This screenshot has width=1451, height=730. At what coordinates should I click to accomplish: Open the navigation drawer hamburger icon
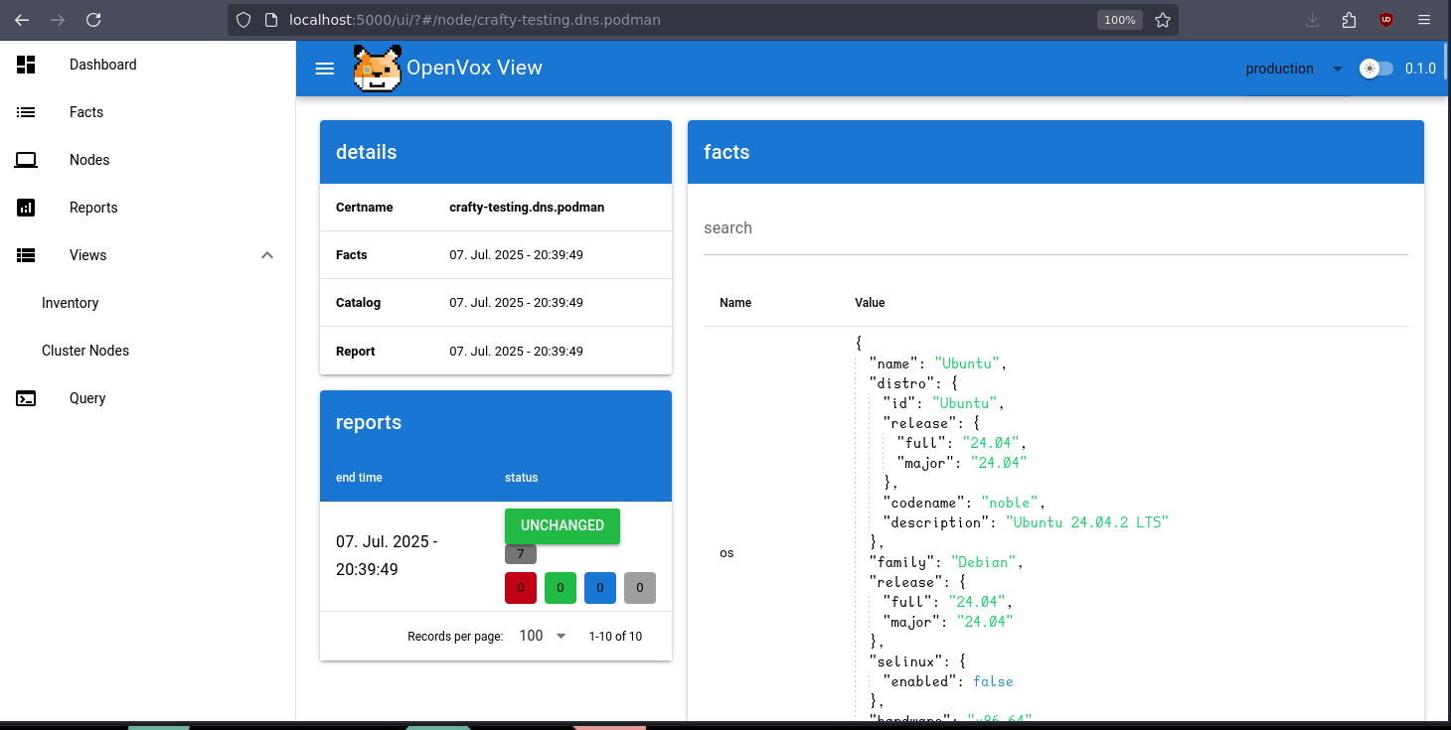[324, 69]
